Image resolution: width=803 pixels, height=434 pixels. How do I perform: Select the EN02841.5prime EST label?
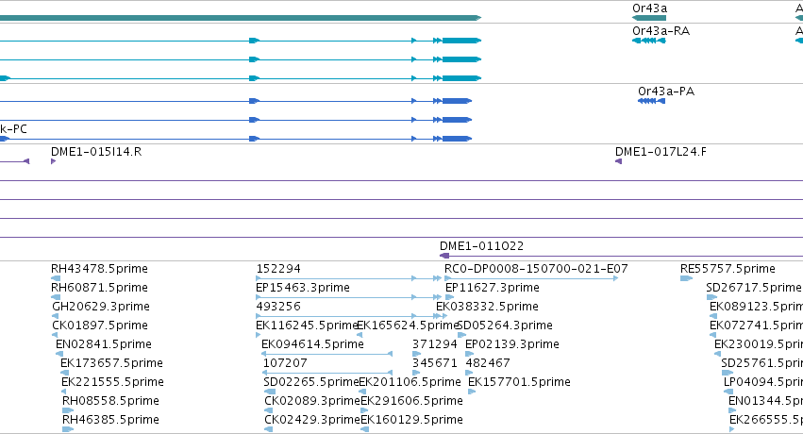pos(104,344)
